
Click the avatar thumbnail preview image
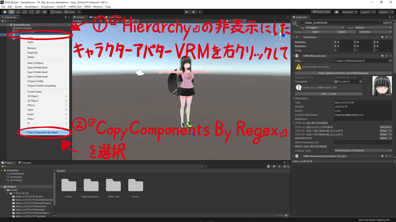tap(382, 86)
